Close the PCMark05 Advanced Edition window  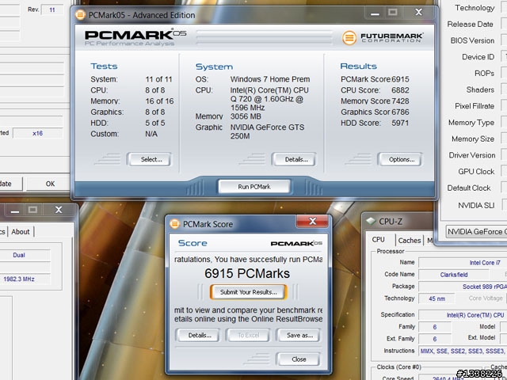click(418, 13)
